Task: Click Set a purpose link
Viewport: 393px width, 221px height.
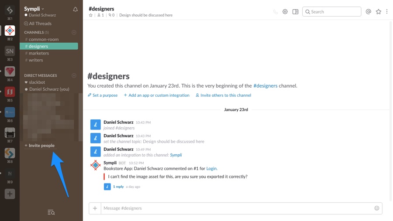Action: pyautogui.click(x=103, y=95)
